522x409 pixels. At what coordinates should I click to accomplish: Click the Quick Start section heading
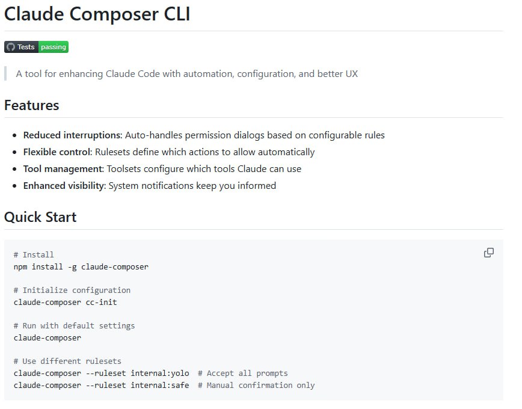[x=40, y=217]
